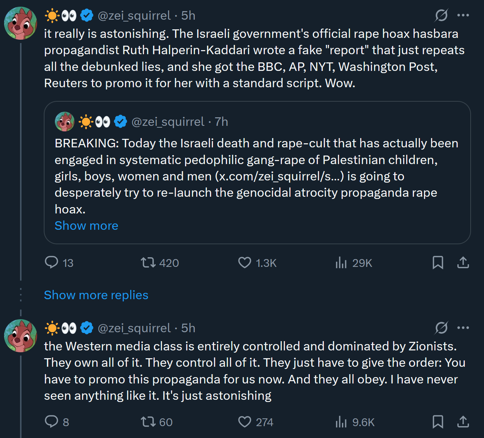
Task: View analytics icon showing 29K views
Action: (341, 262)
